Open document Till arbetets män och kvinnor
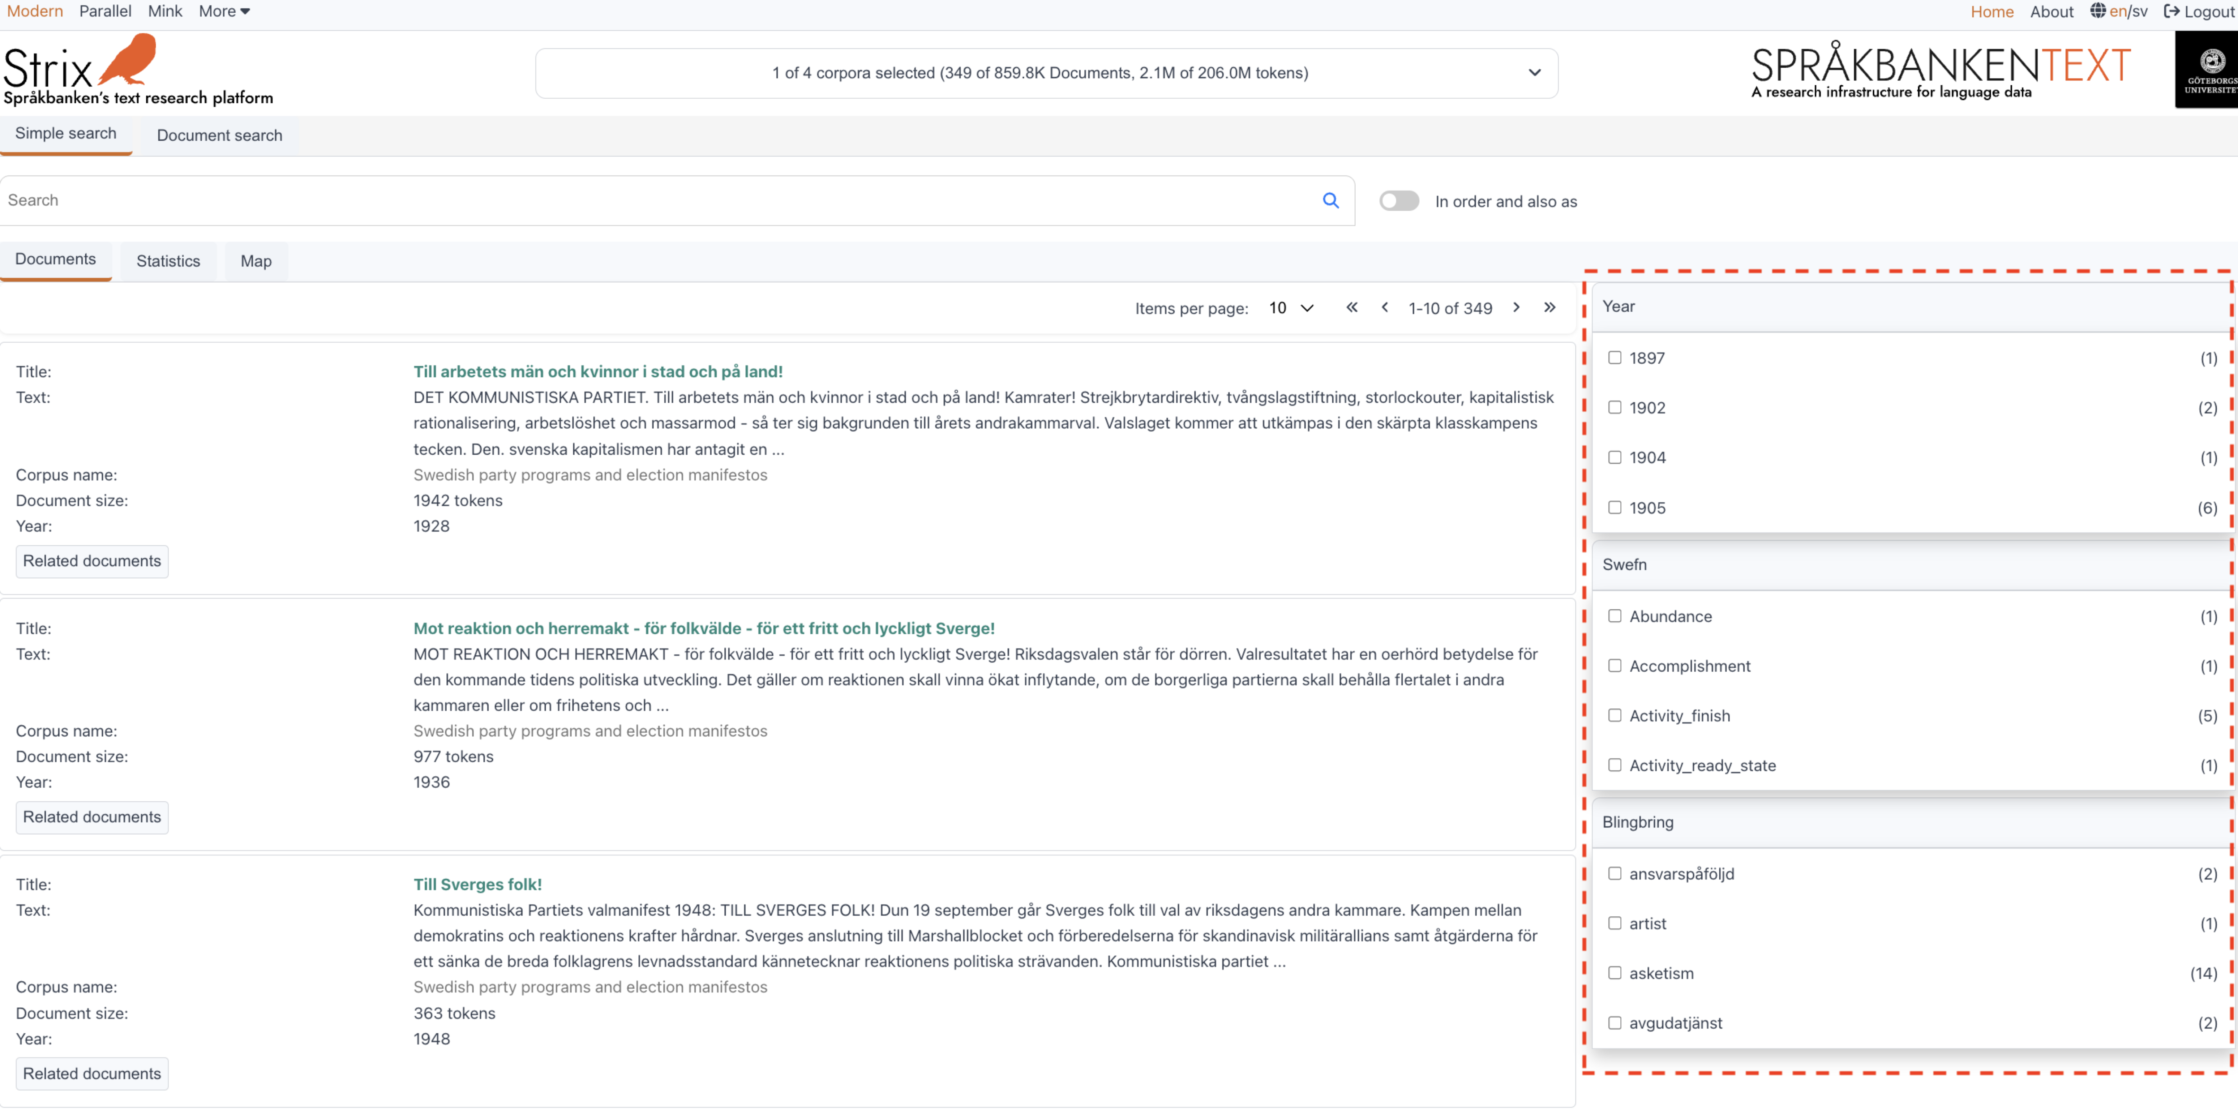The width and height of the screenshot is (2238, 1110). pyautogui.click(x=598, y=372)
